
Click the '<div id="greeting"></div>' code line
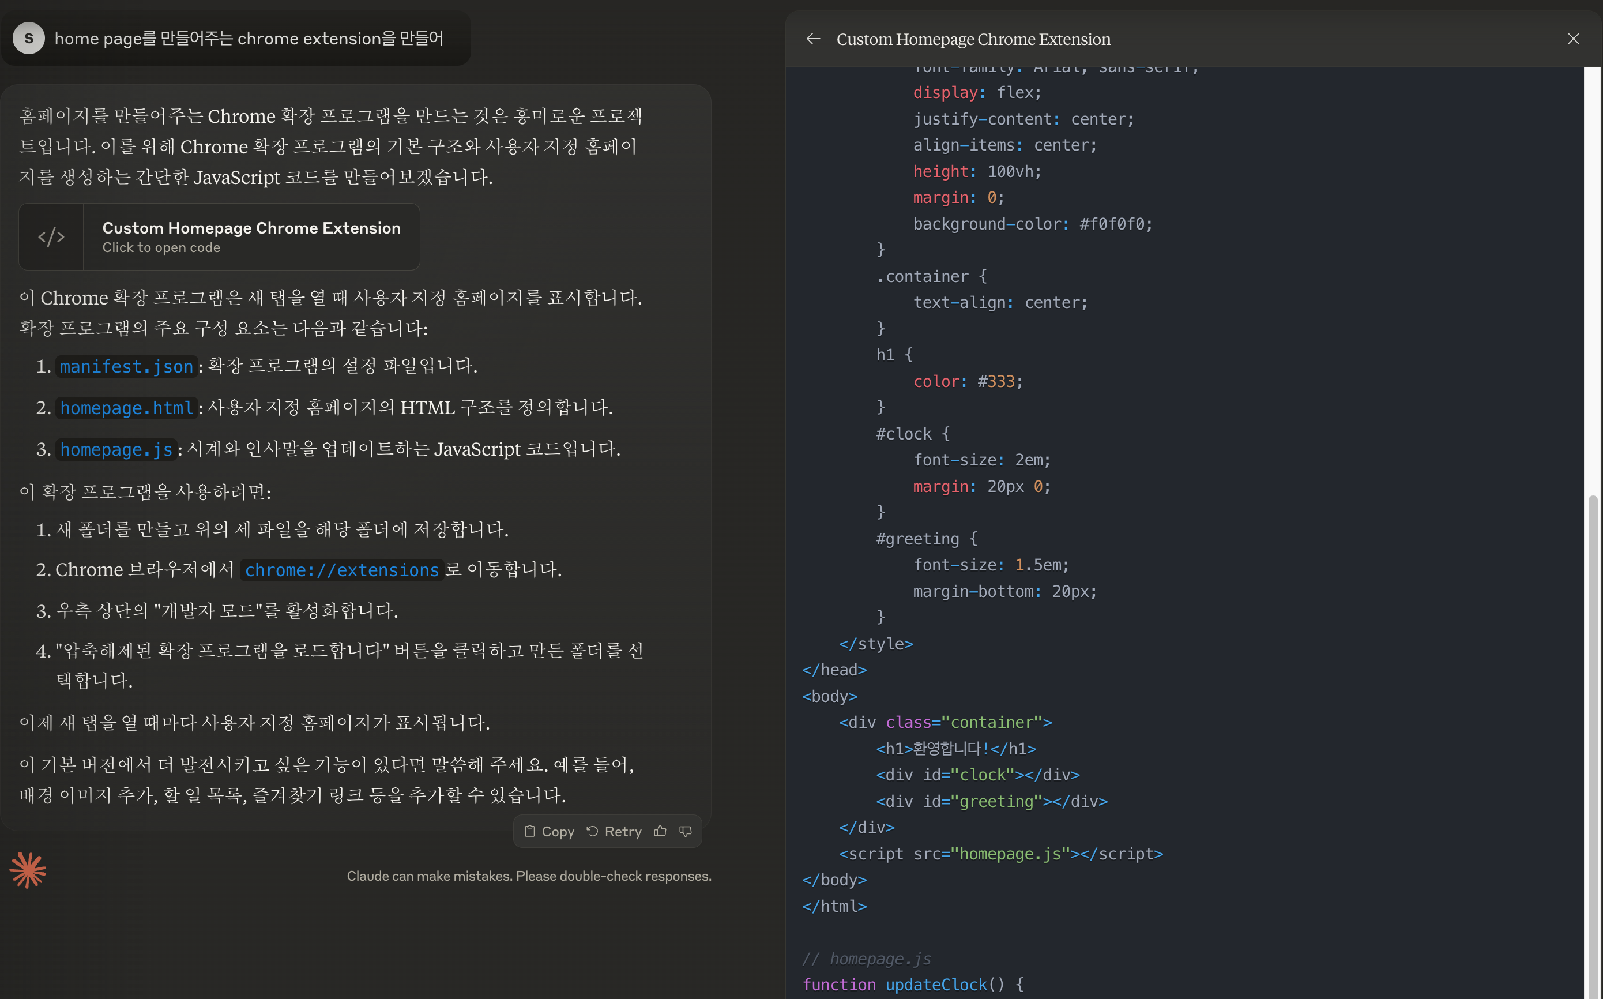pos(991,801)
